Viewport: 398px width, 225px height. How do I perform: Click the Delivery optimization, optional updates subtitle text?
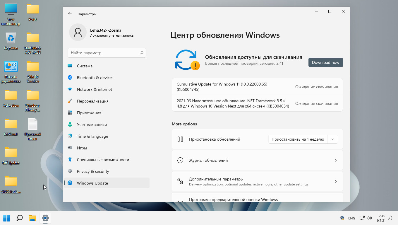click(x=248, y=184)
